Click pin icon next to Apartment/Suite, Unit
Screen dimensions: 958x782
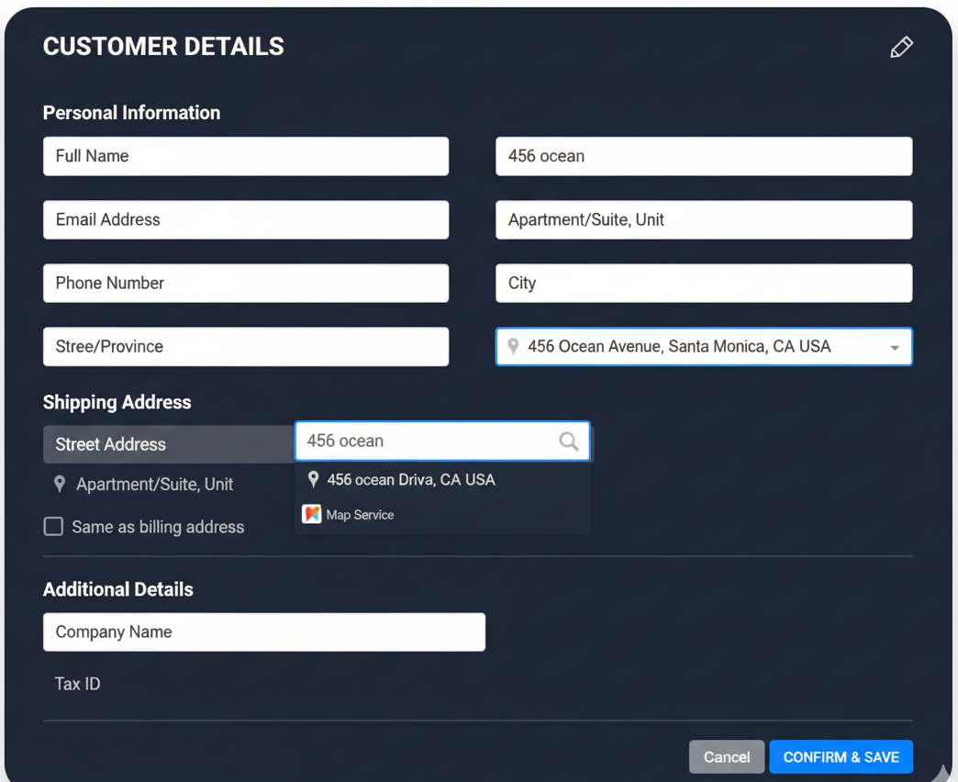(x=60, y=484)
